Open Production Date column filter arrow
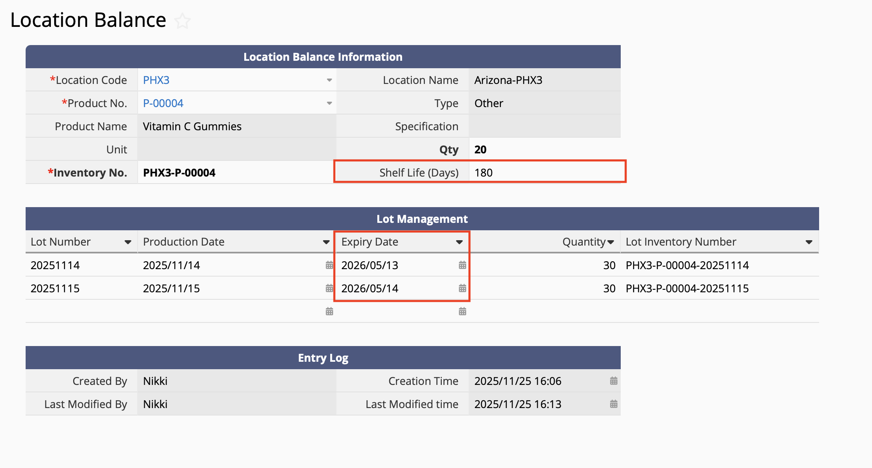 [x=326, y=242]
